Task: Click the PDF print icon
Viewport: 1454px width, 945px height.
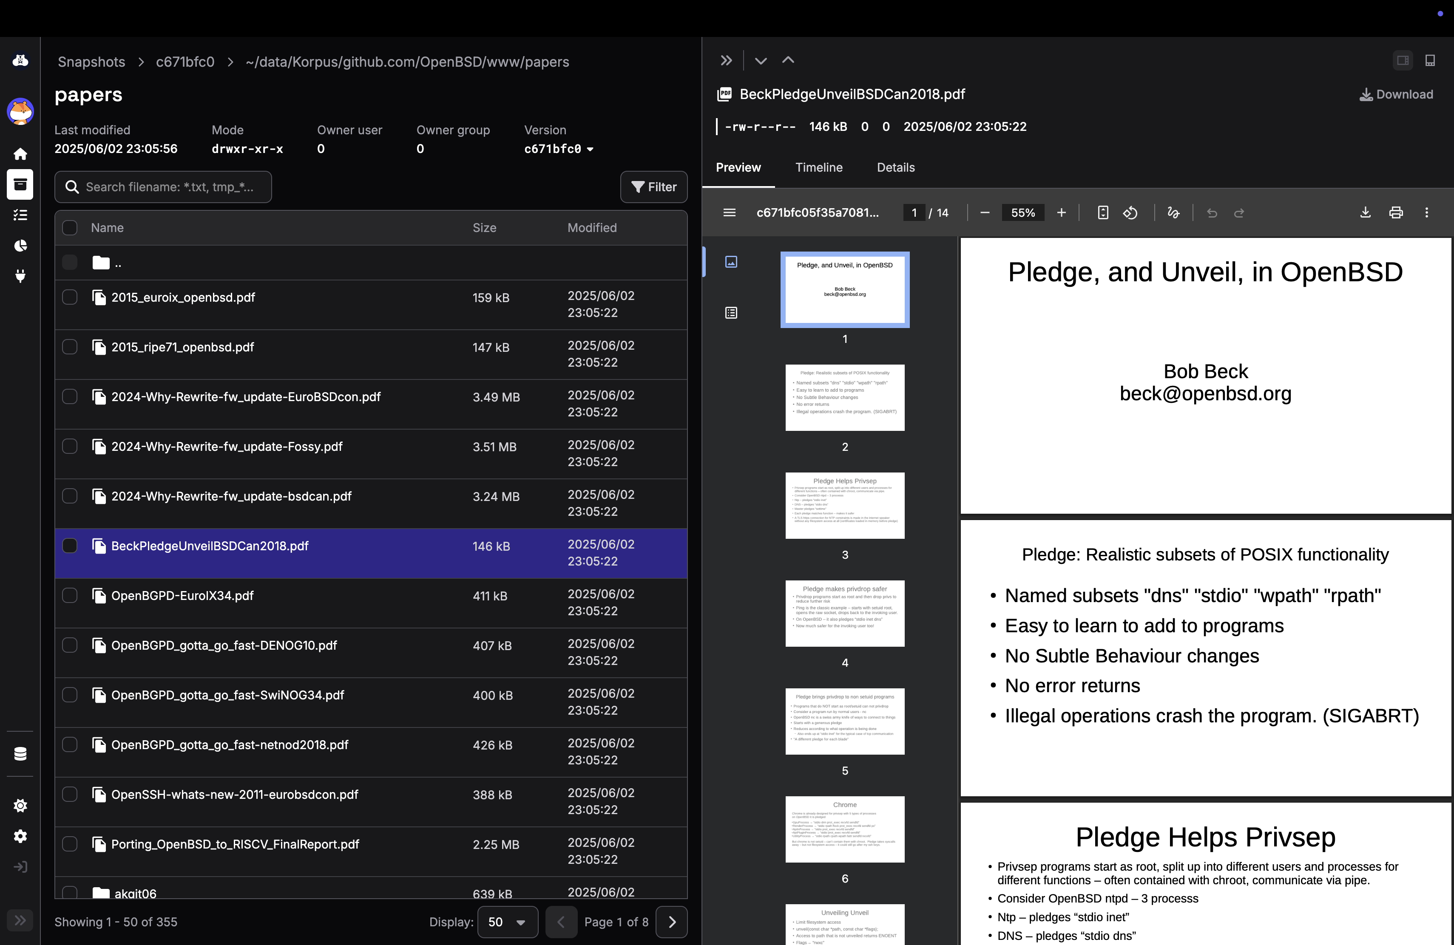Action: click(x=1395, y=212)
